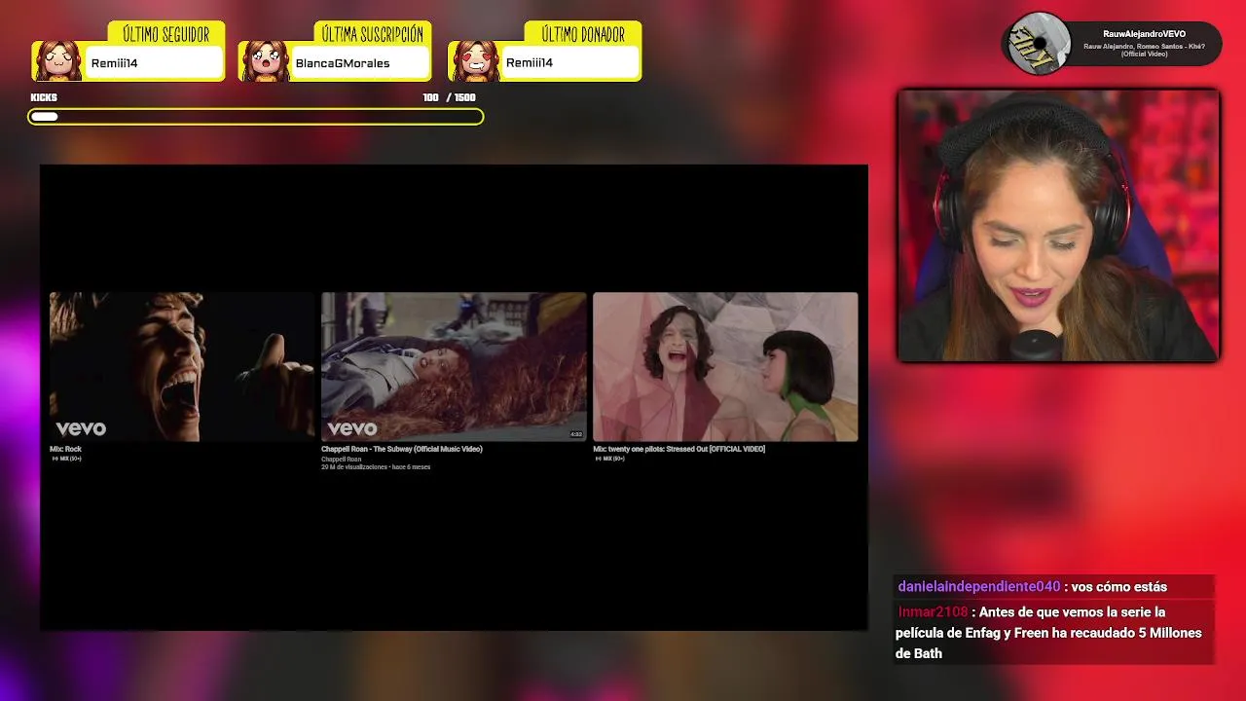Viewport: 1246px width, 701px height.
Task: Click the 'ÚLTIMO SEGUIDOR' label
Action: point(166,34)
